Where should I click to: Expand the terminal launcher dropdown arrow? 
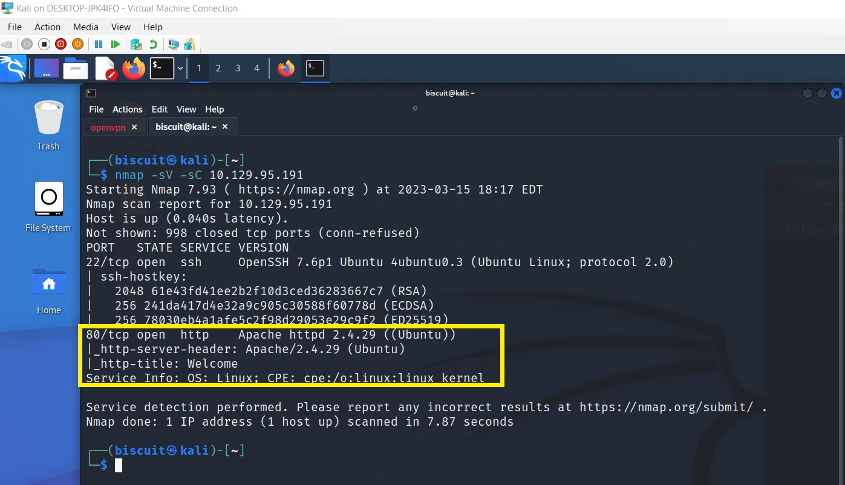tap(180, 68)
